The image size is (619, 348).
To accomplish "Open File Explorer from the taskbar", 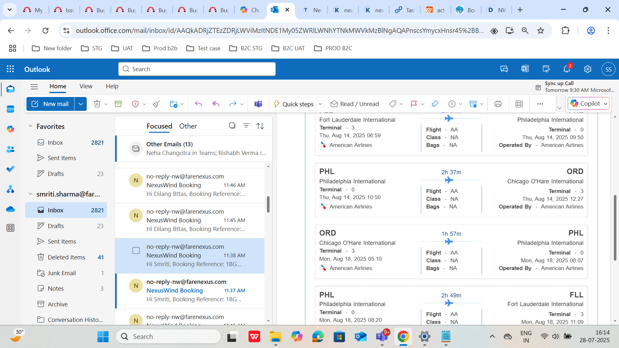I will pos(276,336).
